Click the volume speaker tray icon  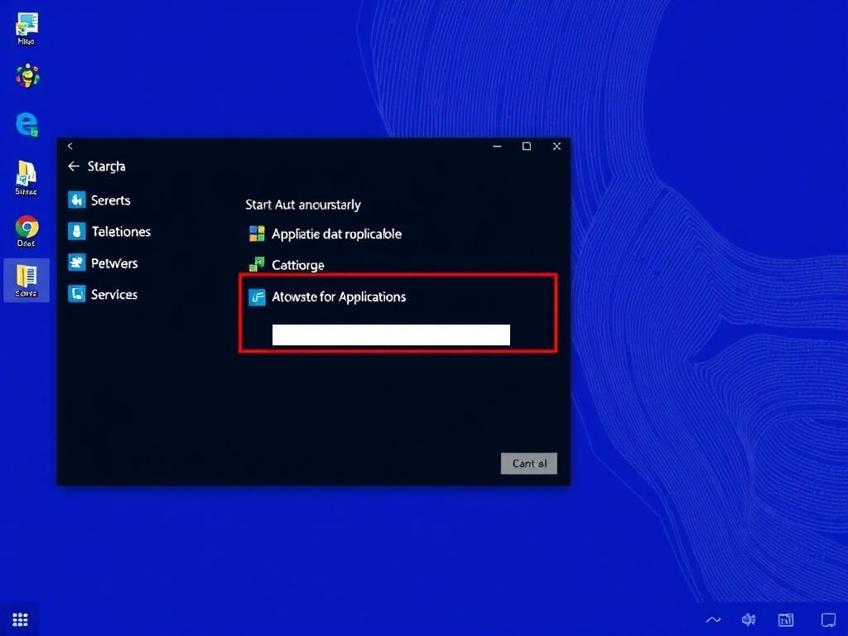(749, 619)
